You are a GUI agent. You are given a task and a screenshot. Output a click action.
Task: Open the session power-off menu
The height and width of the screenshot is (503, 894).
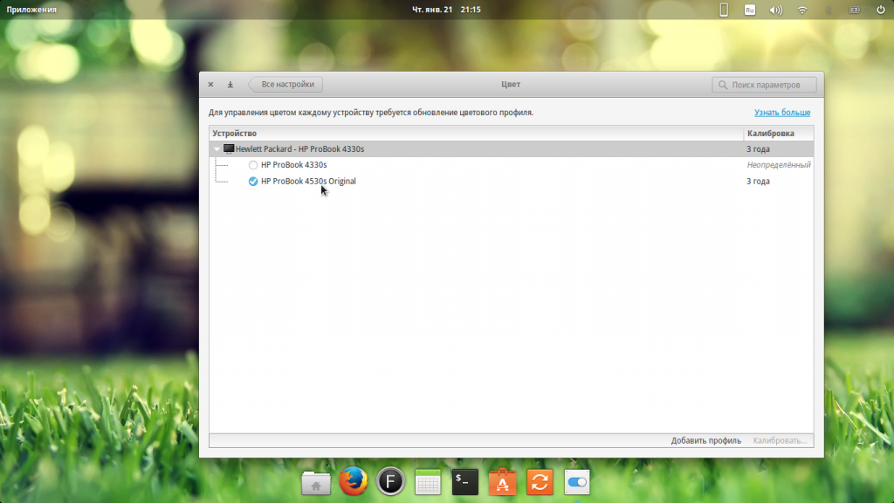(880, 10)
